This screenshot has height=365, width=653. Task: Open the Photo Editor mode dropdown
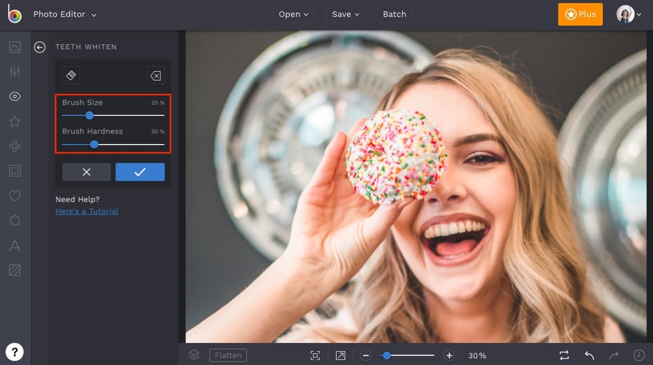click(64, 14)
